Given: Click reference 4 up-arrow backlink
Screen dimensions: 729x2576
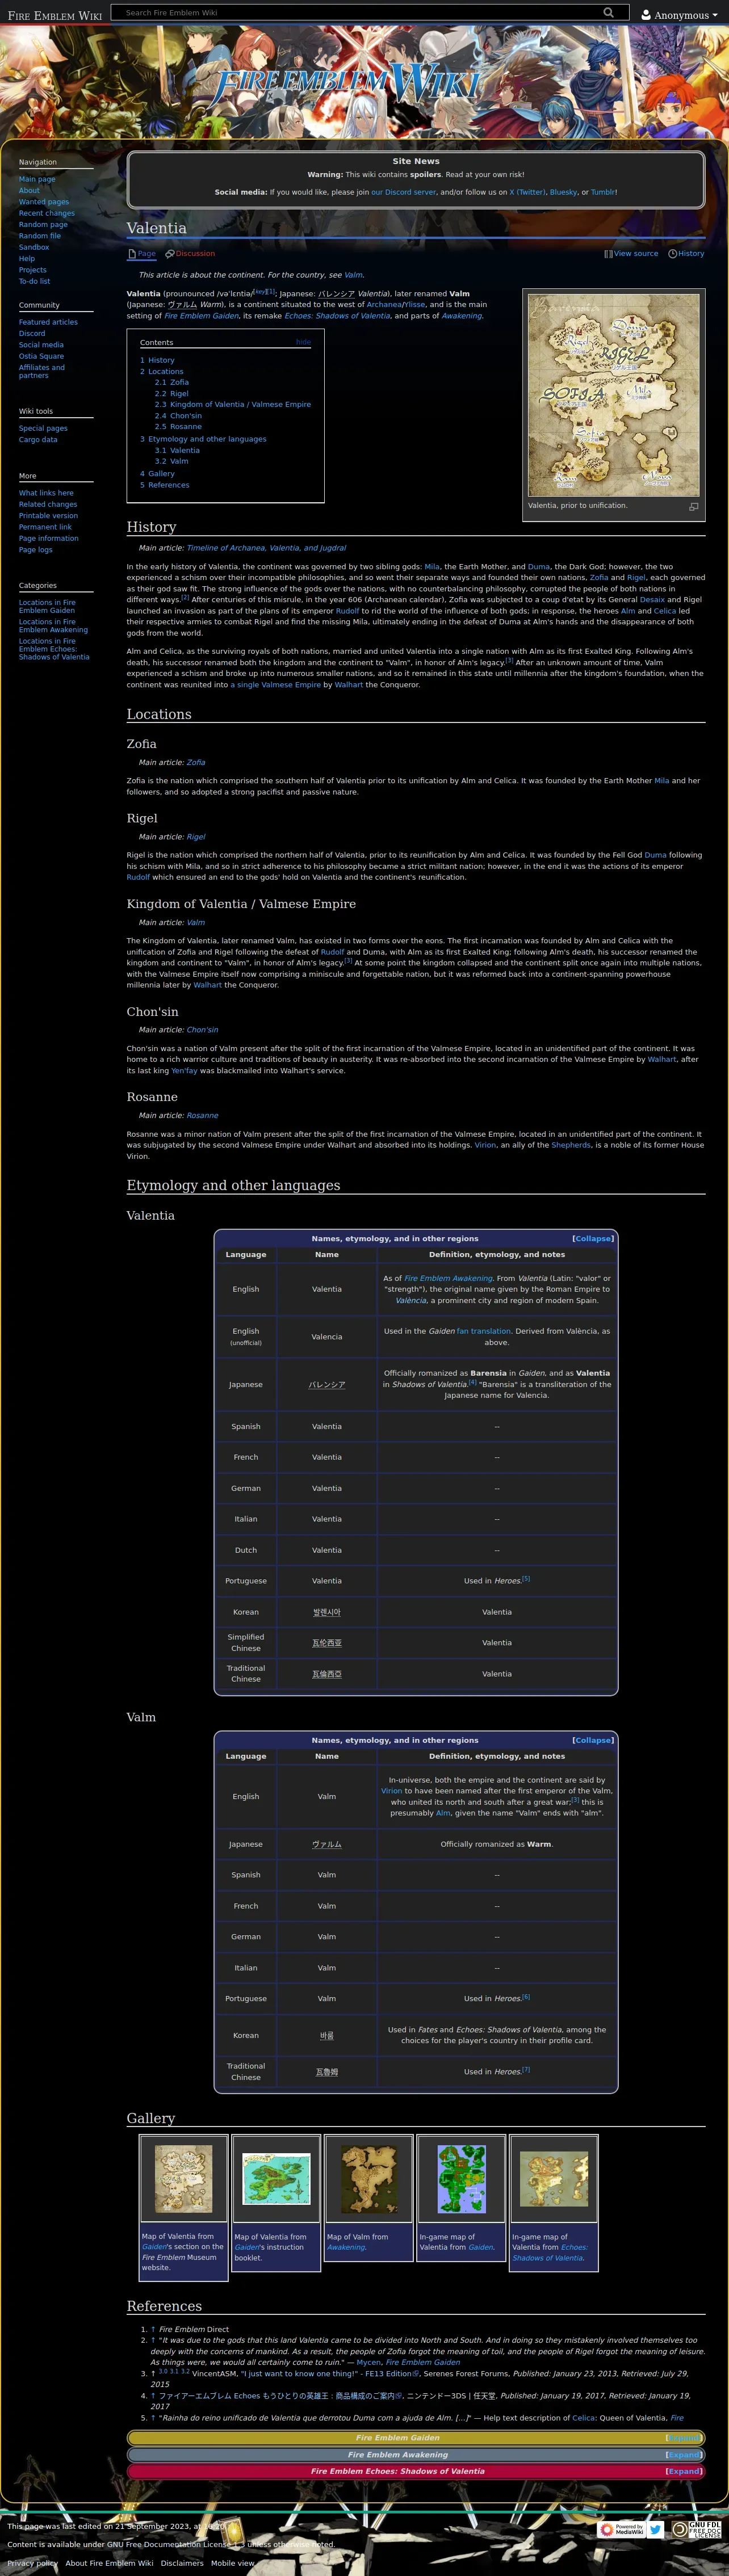Looking at the screenshot, I should click(x=153, y=2396).
